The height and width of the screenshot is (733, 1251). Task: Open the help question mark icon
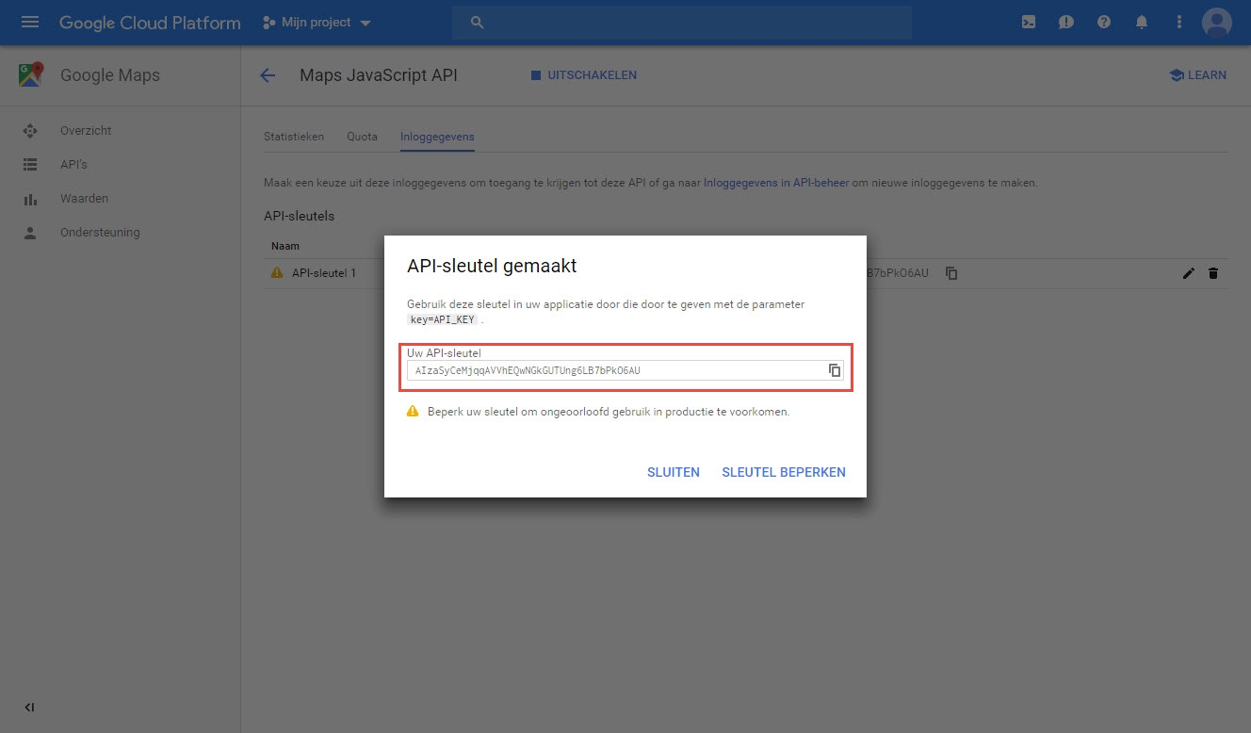click(1103, 21)
